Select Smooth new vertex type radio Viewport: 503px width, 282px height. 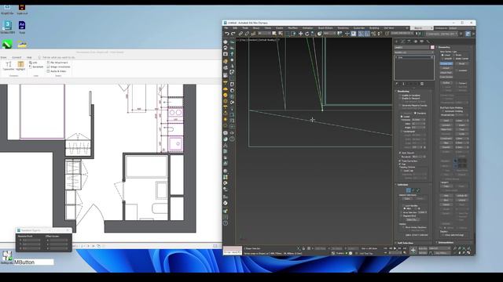442,59
